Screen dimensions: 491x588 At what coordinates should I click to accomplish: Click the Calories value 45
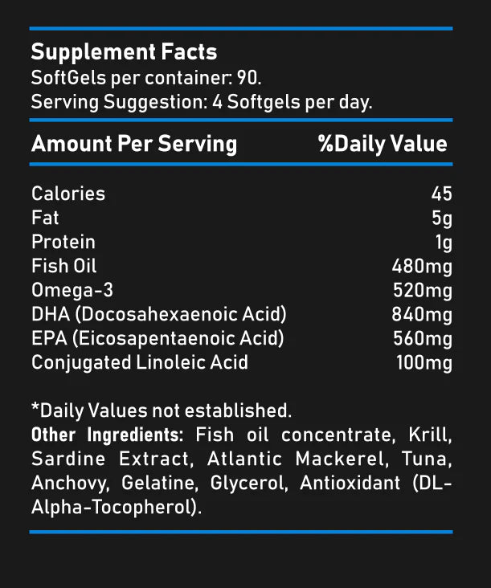click(441, 194)
